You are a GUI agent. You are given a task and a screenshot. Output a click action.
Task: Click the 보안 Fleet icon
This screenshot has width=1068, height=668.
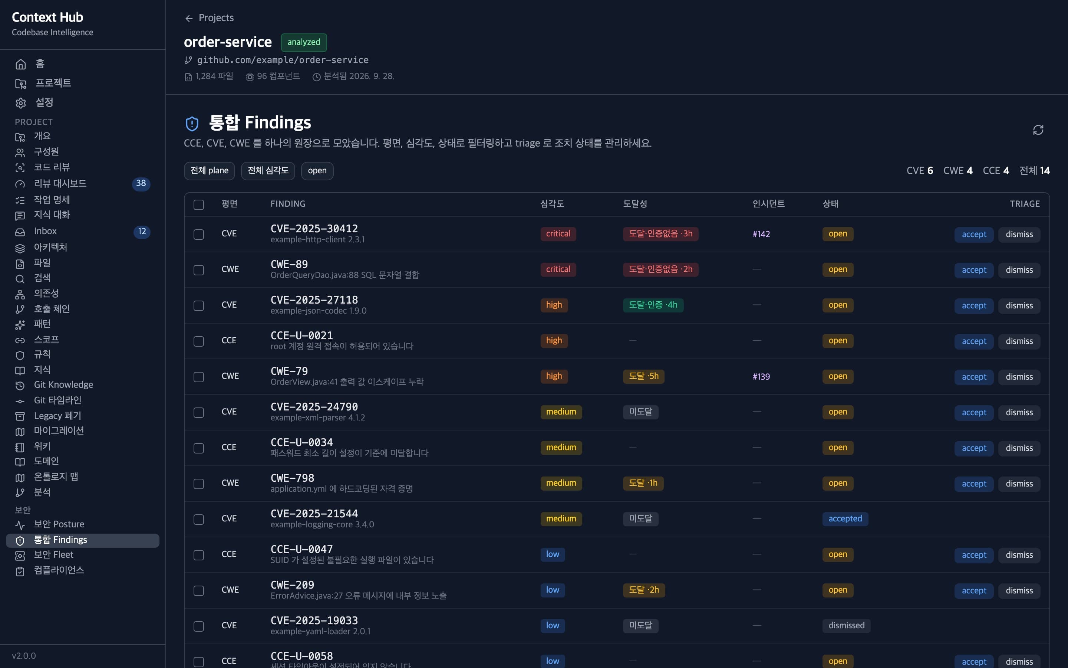coord(20,555)
